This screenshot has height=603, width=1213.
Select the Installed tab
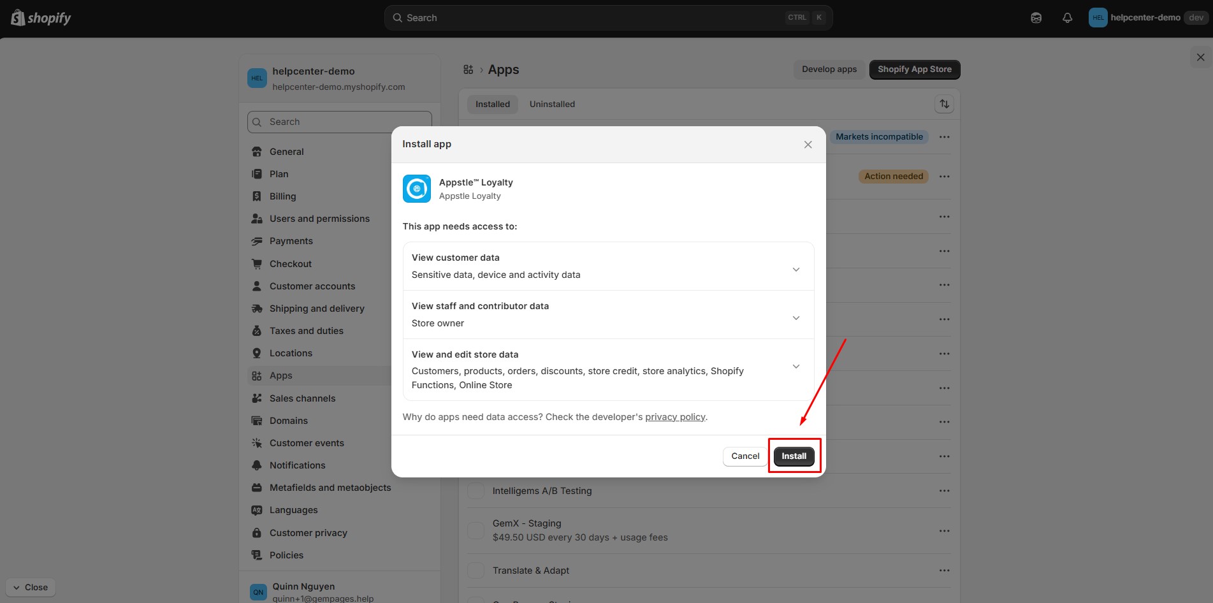click(x=492, y=104)
